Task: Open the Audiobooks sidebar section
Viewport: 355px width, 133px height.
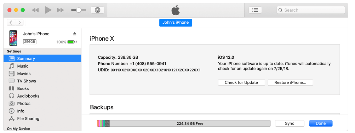Action: click(42, 96)
